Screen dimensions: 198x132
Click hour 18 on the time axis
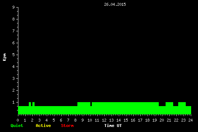(x=147, y=120)
